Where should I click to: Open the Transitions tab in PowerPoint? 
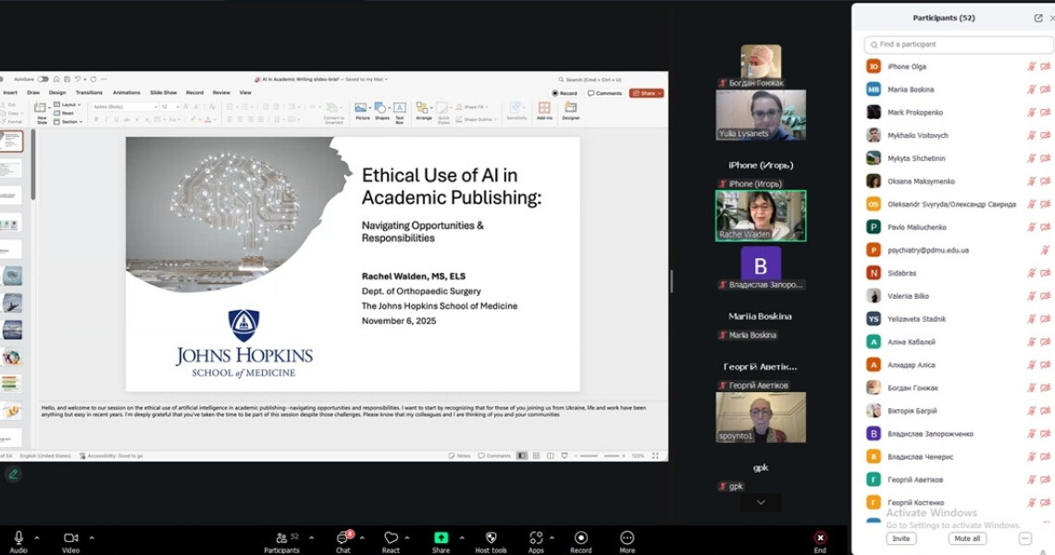pyautogui.click(x=89, y=92)
